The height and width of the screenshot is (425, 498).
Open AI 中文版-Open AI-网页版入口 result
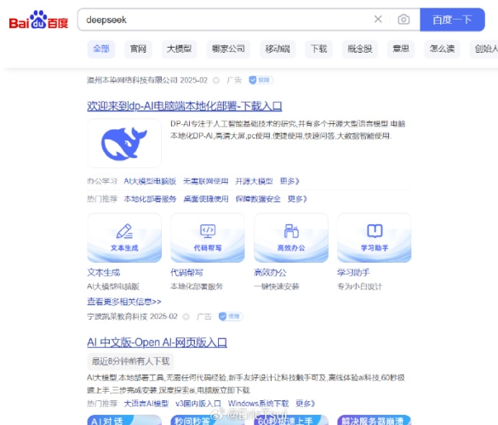[157, 343]
